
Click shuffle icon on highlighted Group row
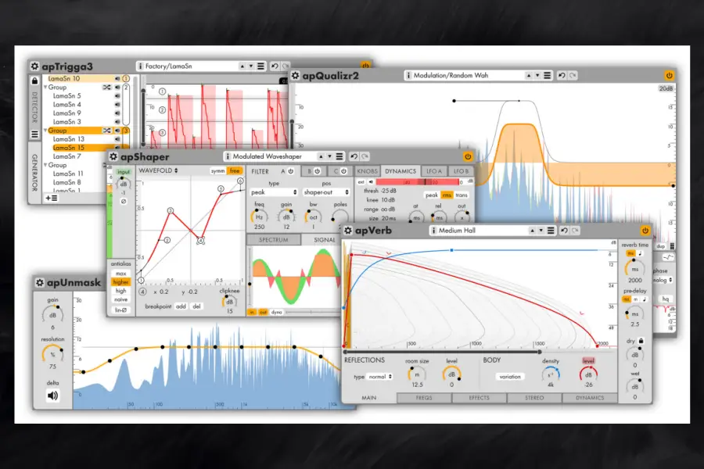(106, 131)
